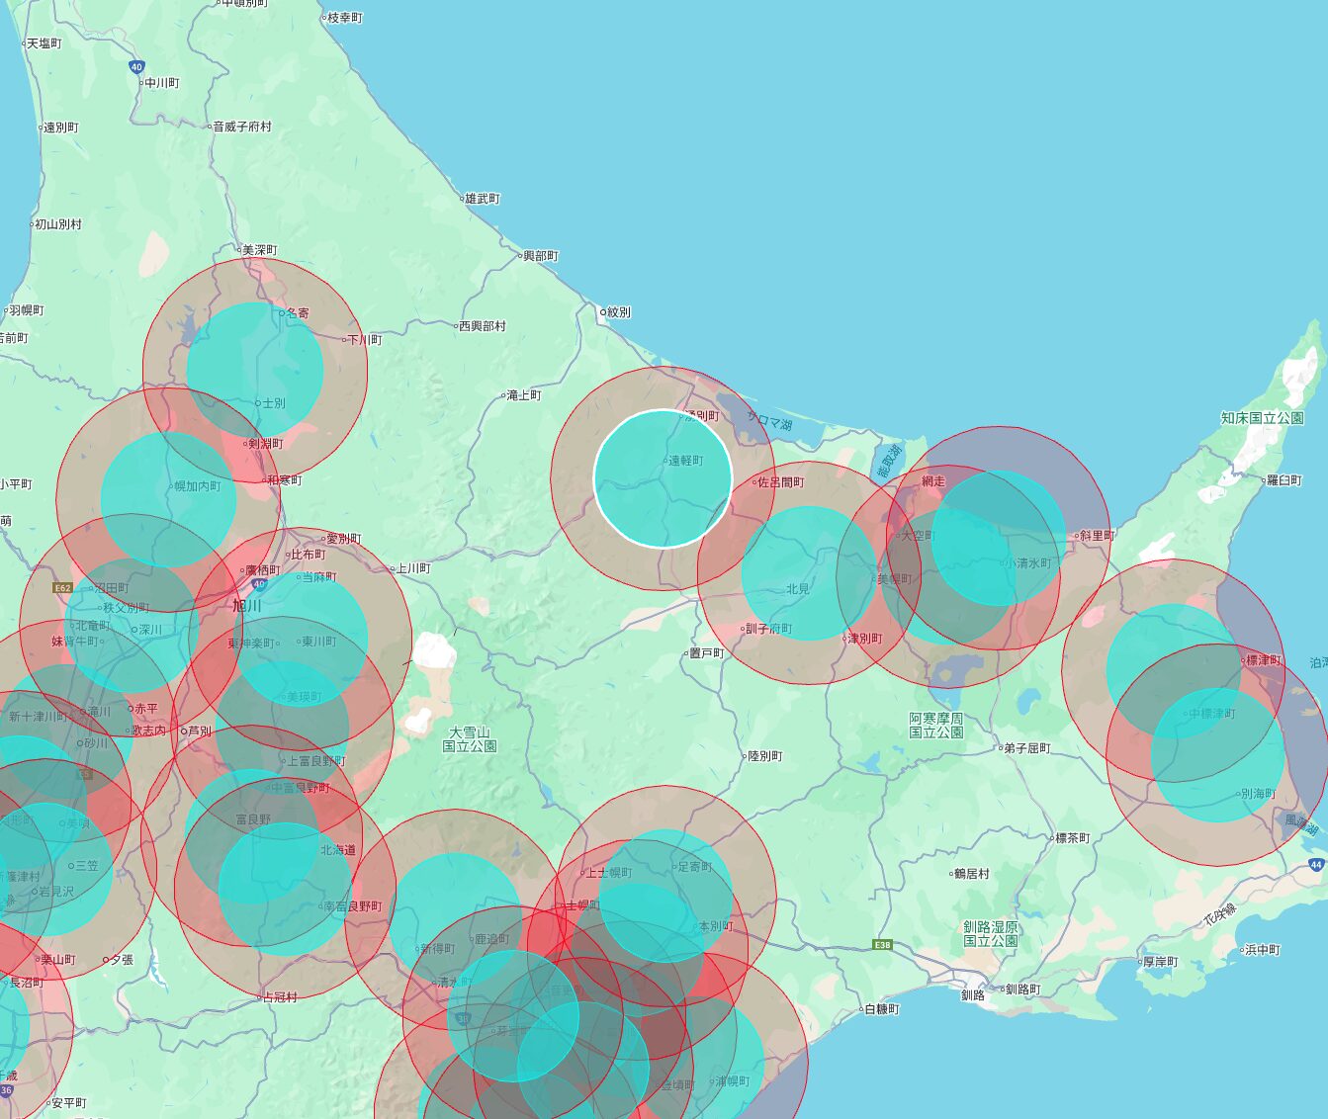Click the route 36 shield
This screenshot has height=1119, width=1328.
(x=6, y=1090)
